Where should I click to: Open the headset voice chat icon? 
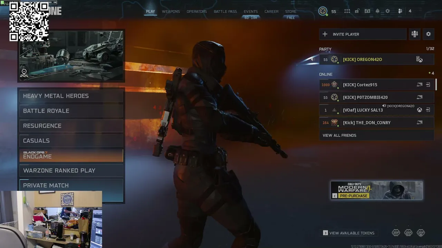click(367, 11)
